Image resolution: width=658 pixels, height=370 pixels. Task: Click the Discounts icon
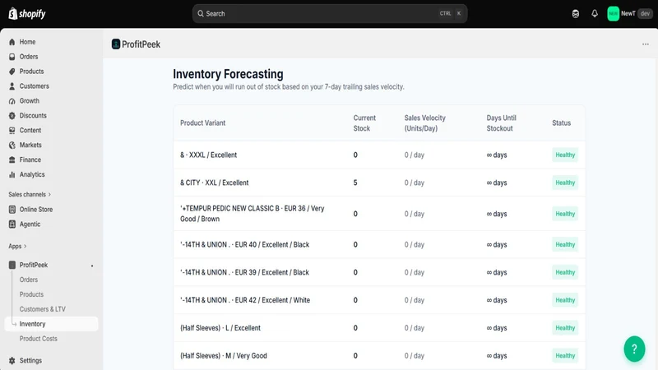pyautogui.click(x=12, y=115)
